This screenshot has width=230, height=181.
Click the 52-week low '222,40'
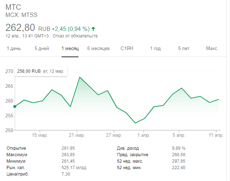(x=179, y=168)
